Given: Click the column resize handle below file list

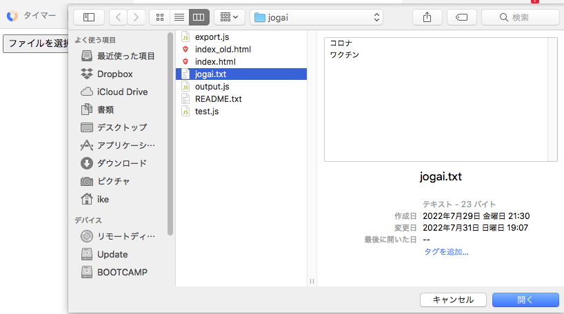Looking at the screenshot, I should 312,282.
